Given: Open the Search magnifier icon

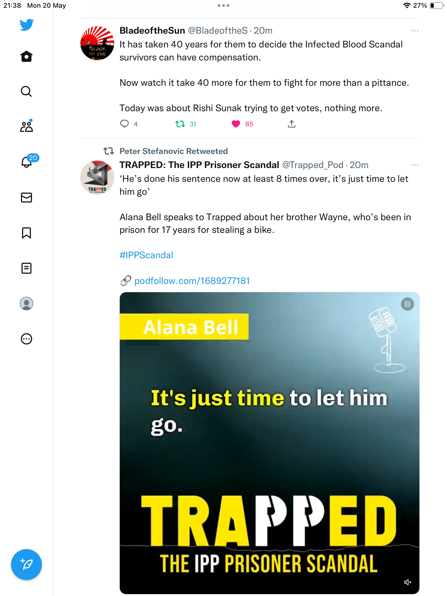Looking at the screenshot, I should click(x=26, y=91).
